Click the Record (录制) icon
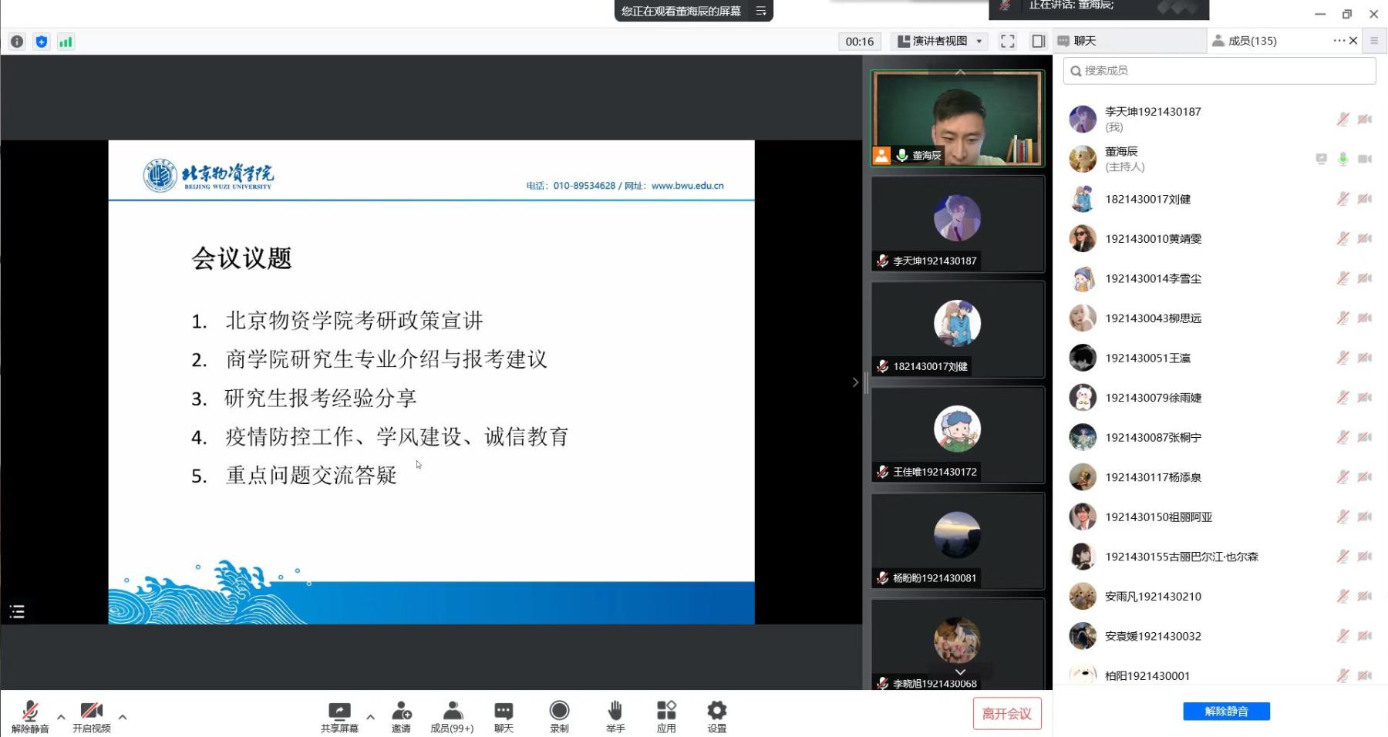Image resolution: width=1388 pixels, height=737 pixels. click(x=559, y=712)
